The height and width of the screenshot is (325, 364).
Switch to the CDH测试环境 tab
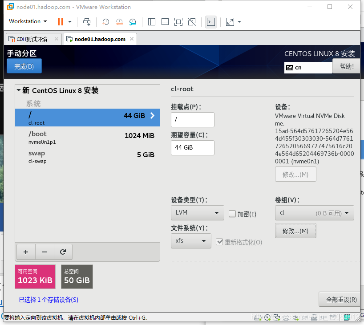[x=32, y=39]
